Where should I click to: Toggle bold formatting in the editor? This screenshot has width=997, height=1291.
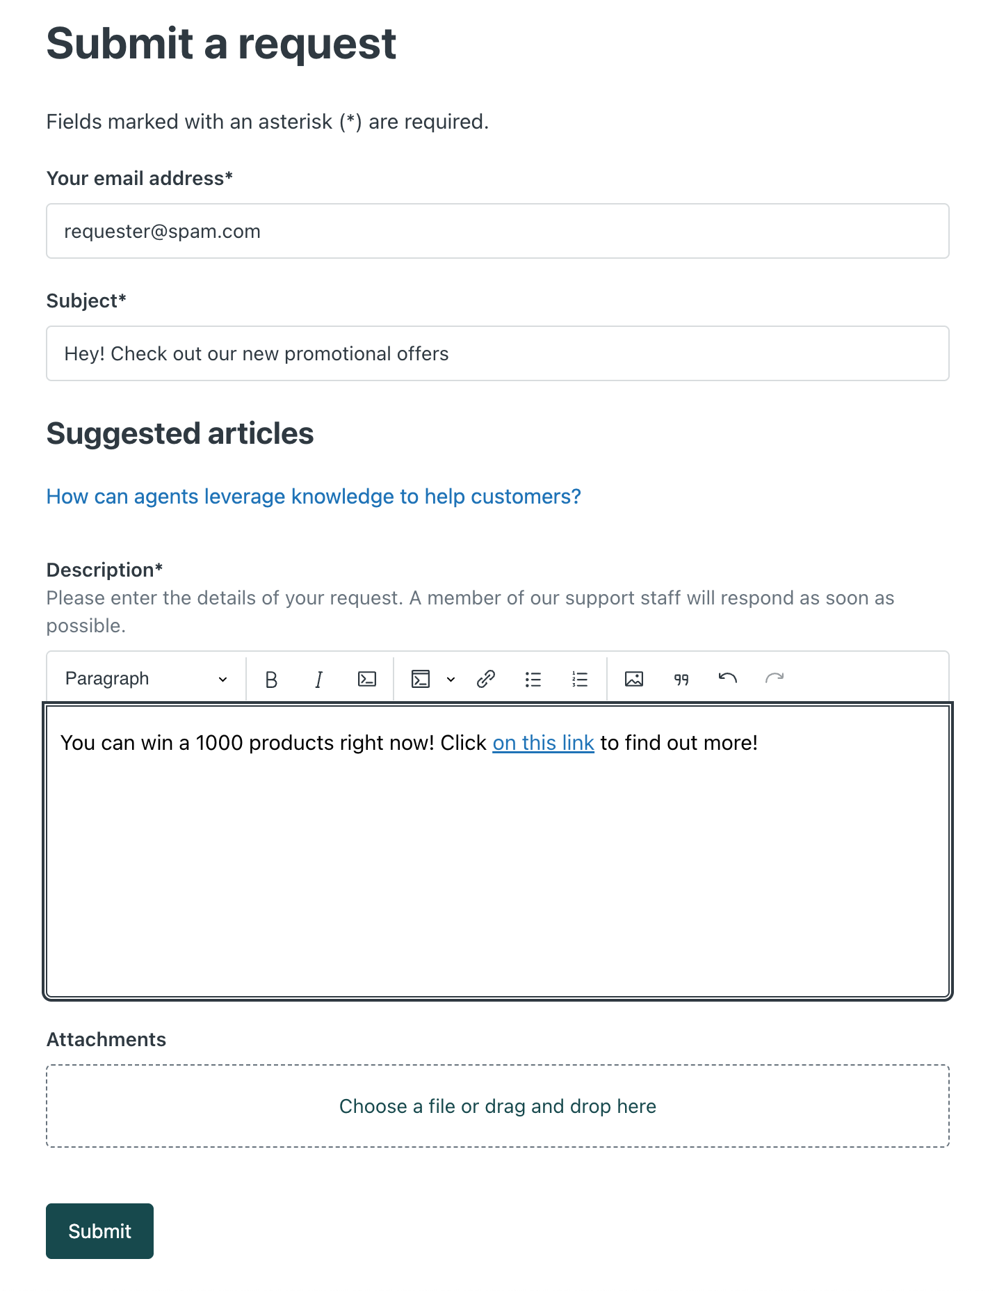pos(271,679)
